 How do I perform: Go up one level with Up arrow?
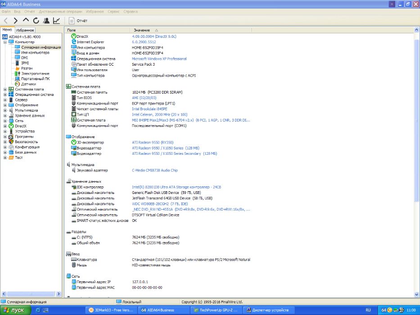coord(26,20)
